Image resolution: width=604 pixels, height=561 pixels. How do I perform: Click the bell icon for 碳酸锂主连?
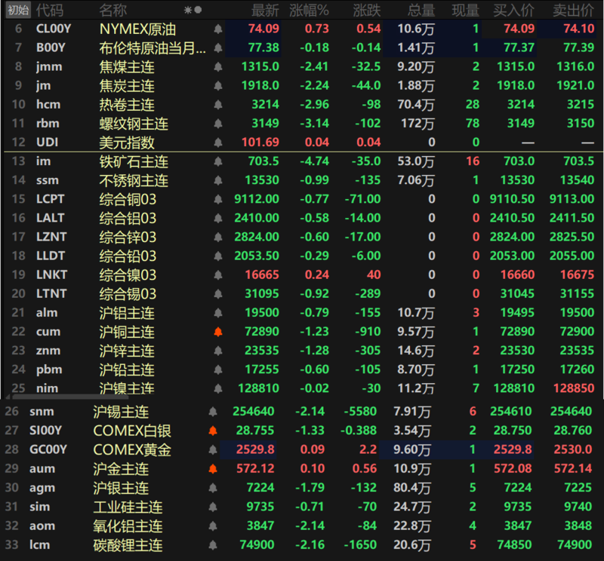213,545
